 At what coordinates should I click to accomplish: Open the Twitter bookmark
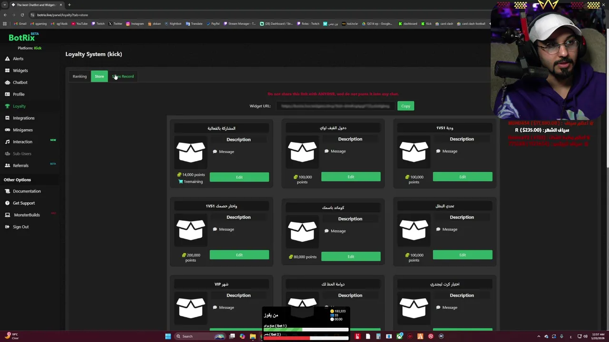[x=115, y=24]
